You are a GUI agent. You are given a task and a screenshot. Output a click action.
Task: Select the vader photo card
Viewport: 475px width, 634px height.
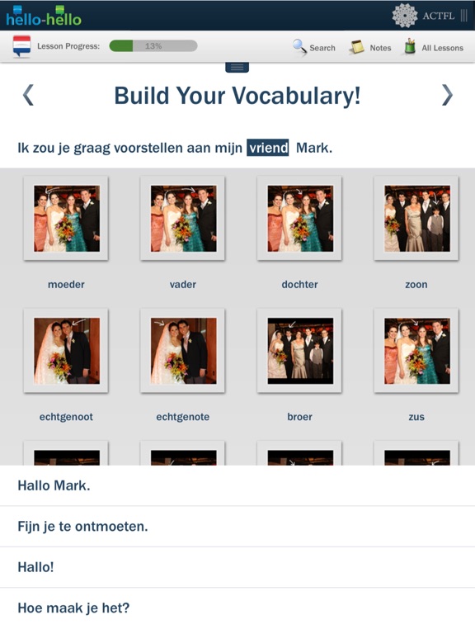tap(182, 218)
